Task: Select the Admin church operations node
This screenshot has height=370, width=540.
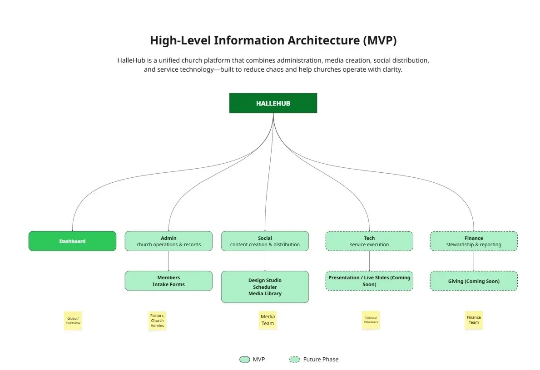Action: (169, 241)
